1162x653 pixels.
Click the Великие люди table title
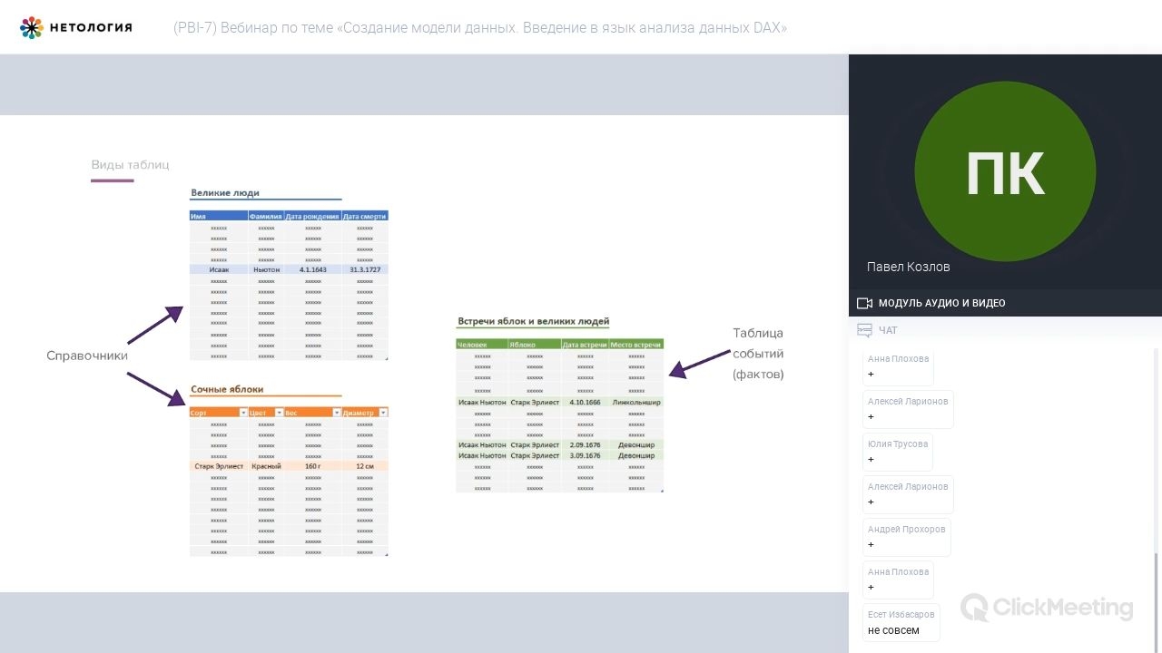[x=225, y=192]
